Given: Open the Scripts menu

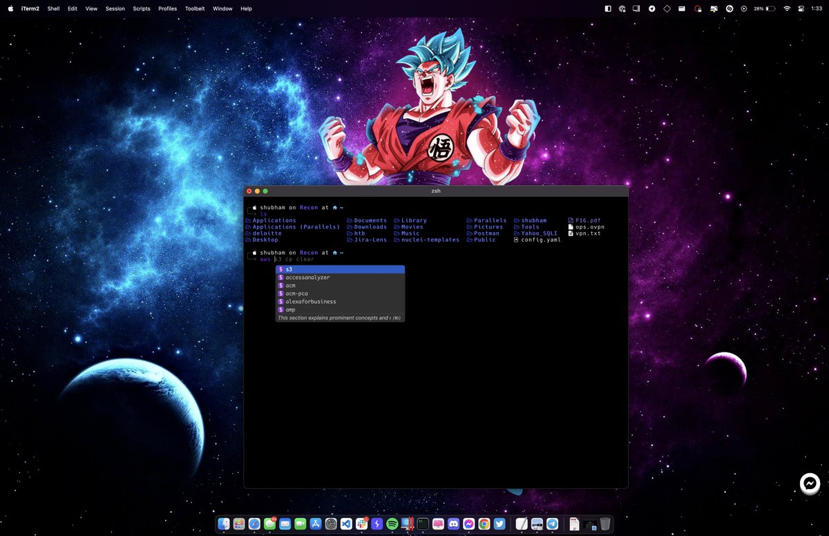Looking at the screenshot, I should click(x=142, y=9).
